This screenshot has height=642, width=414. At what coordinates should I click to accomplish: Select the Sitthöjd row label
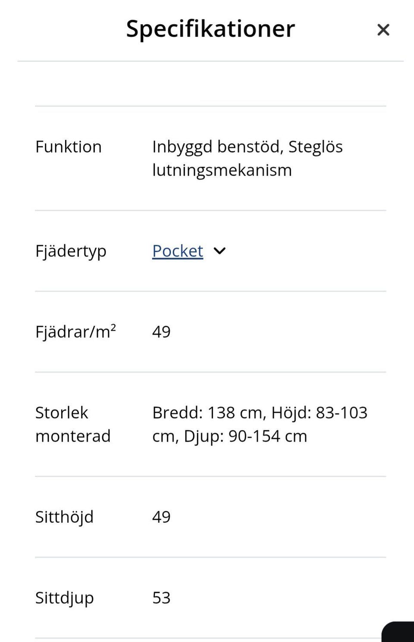[64, 517]
